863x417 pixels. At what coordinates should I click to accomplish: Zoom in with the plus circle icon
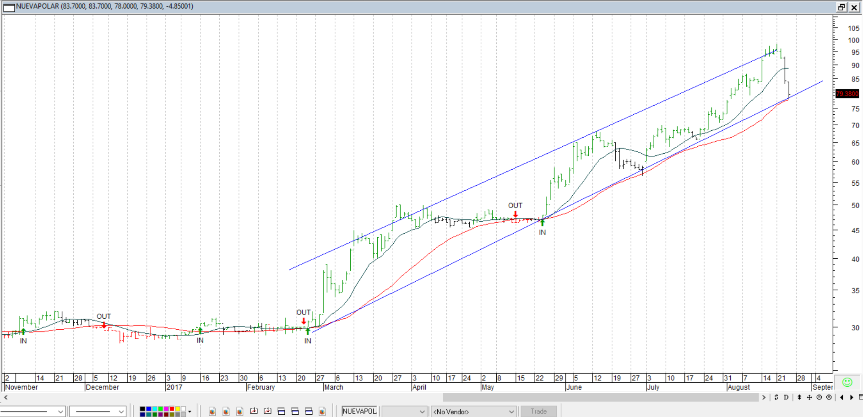pos(829,397)
